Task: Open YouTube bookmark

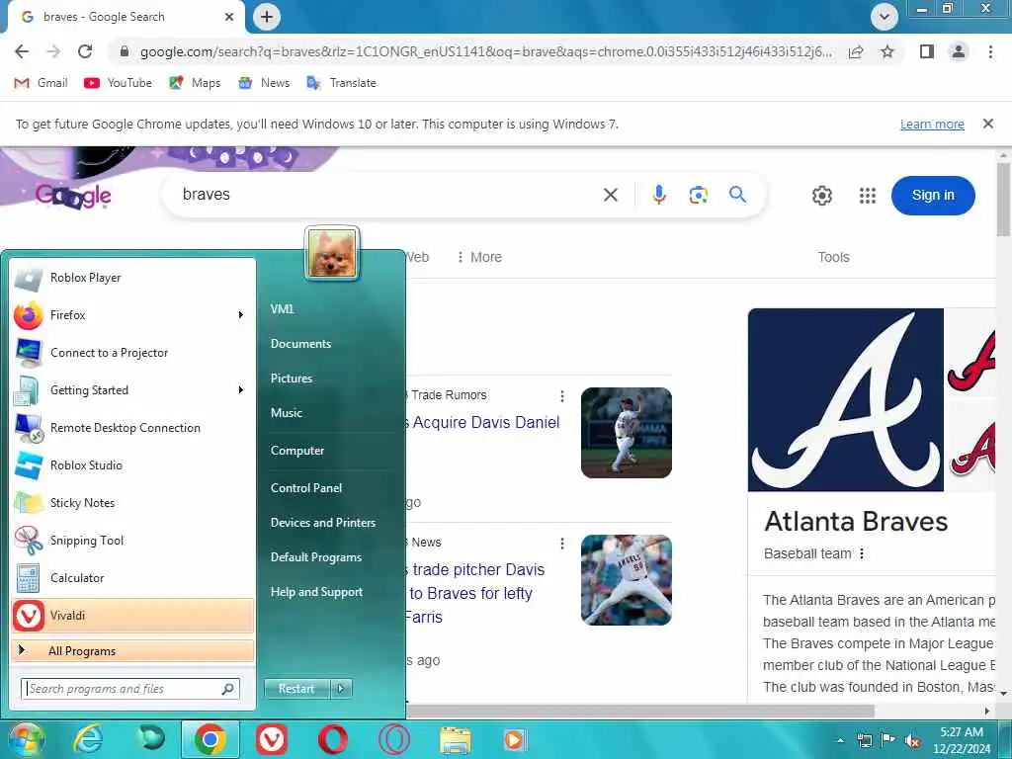Action: 119,83
